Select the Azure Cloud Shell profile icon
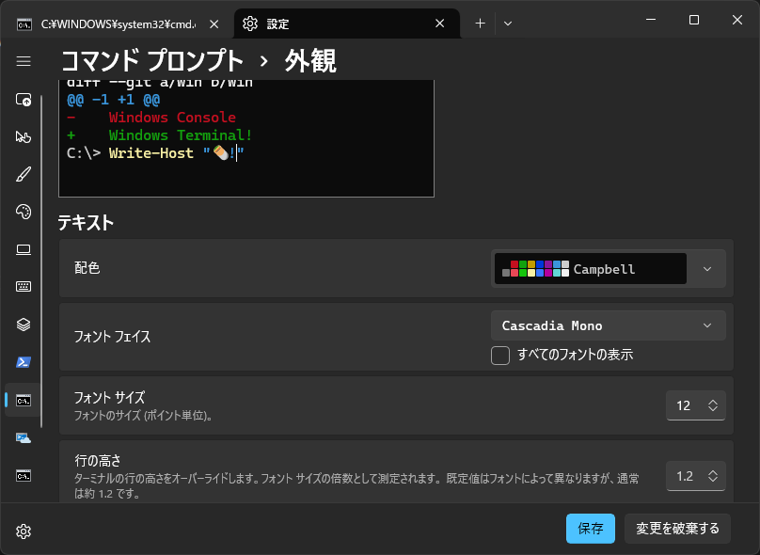Viewport: 760px width, 555px height. 24,438
